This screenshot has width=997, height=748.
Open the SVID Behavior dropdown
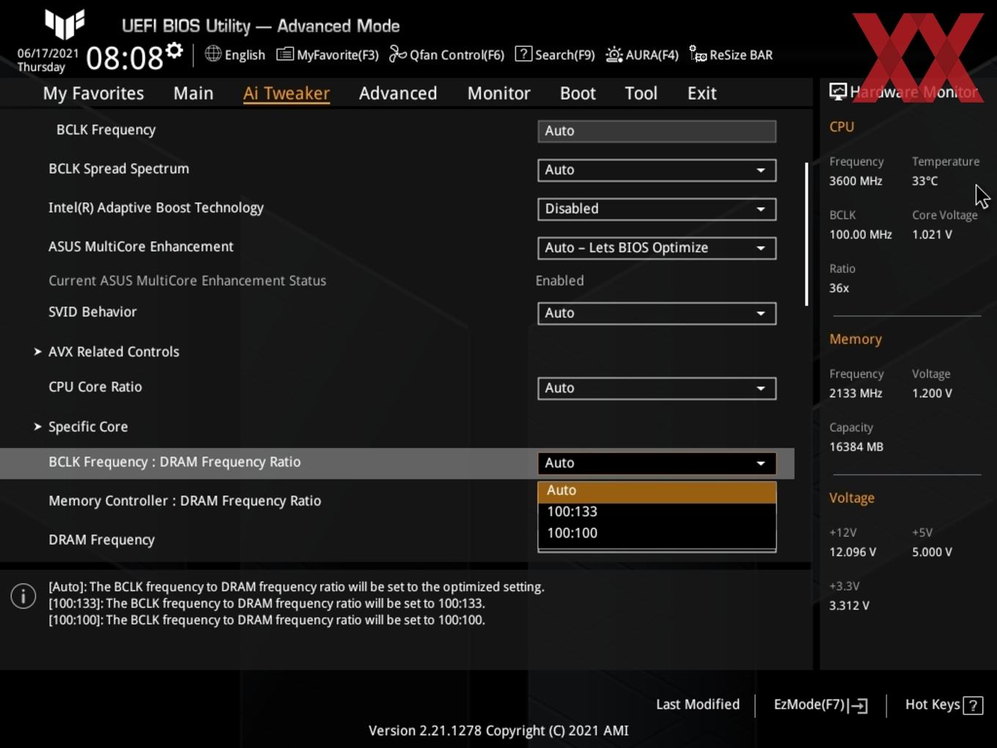click(657, 313)
